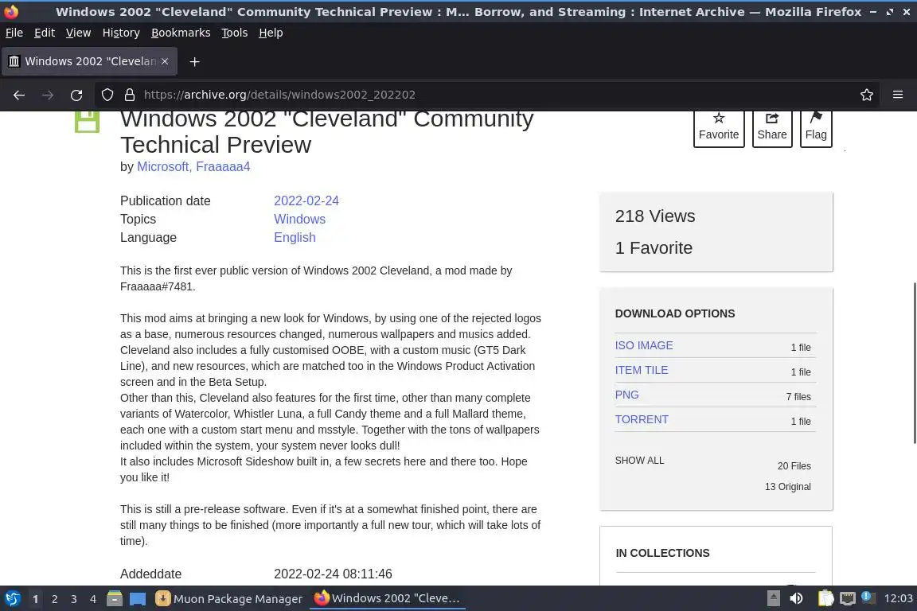Click SHOW ALL download files
This screenshot has width=917, height=611.
[x=639, y=461]
